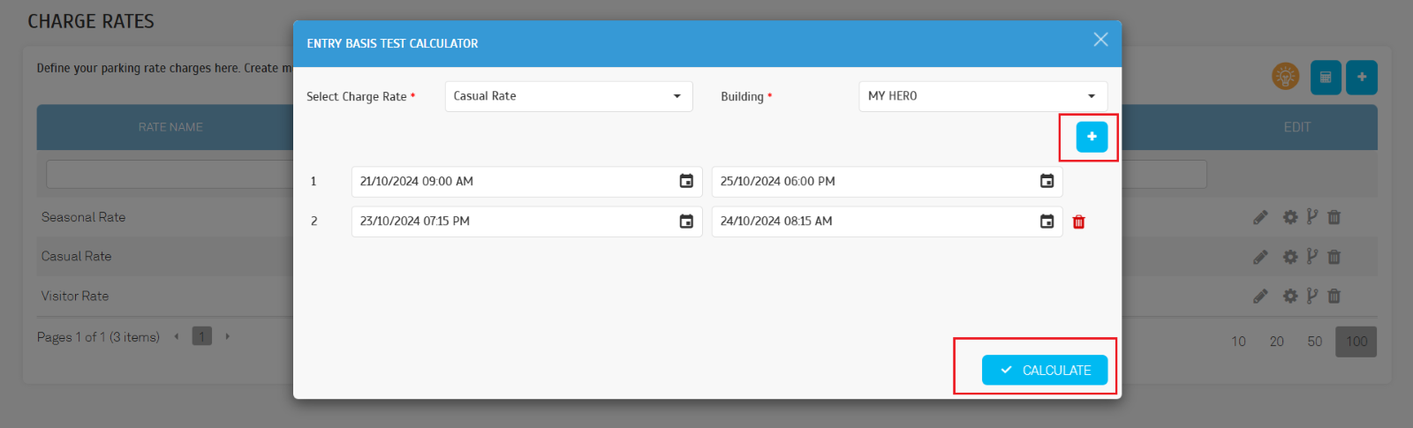Click the second row end date field
1413x428 pixels.
[873, 222]
